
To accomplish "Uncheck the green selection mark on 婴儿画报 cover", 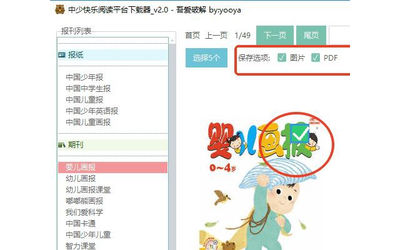I will tap(300, 133).
